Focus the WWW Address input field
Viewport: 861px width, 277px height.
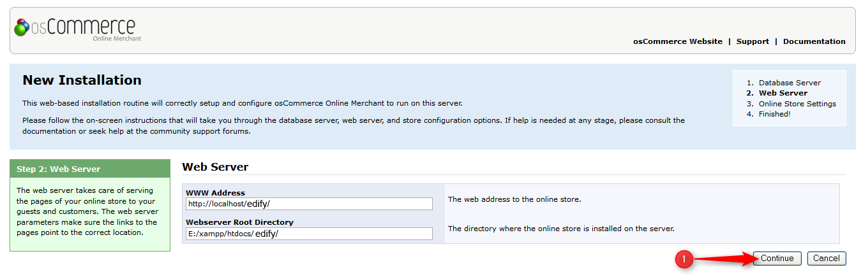click(309, 204)
